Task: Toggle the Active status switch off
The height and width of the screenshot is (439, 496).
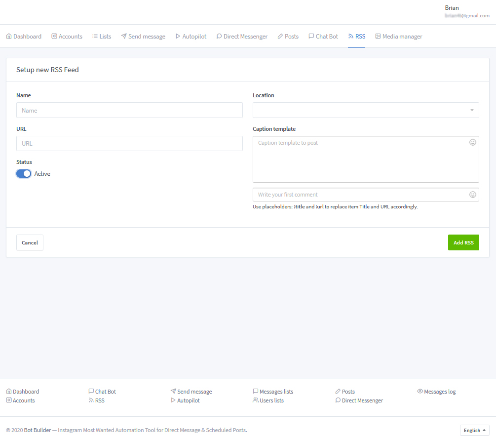Action: (24, 174)
